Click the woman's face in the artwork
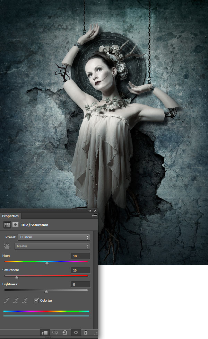 click(99, 73)
